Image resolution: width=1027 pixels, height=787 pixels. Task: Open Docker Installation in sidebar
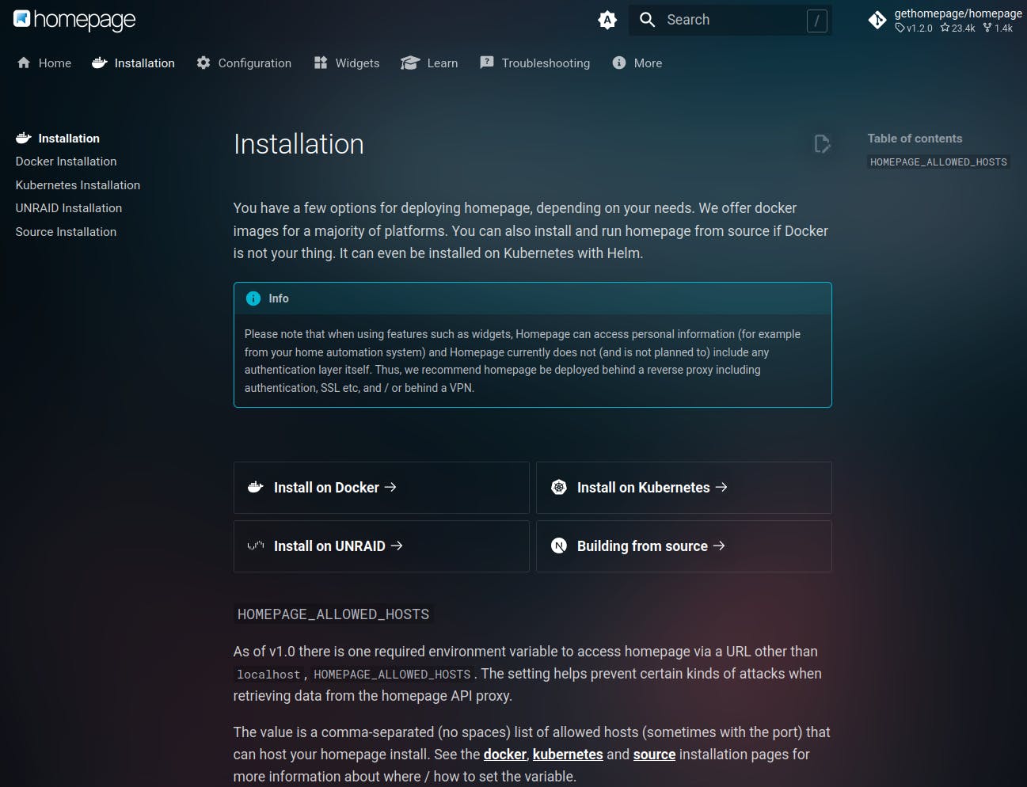tap(66, 162)
